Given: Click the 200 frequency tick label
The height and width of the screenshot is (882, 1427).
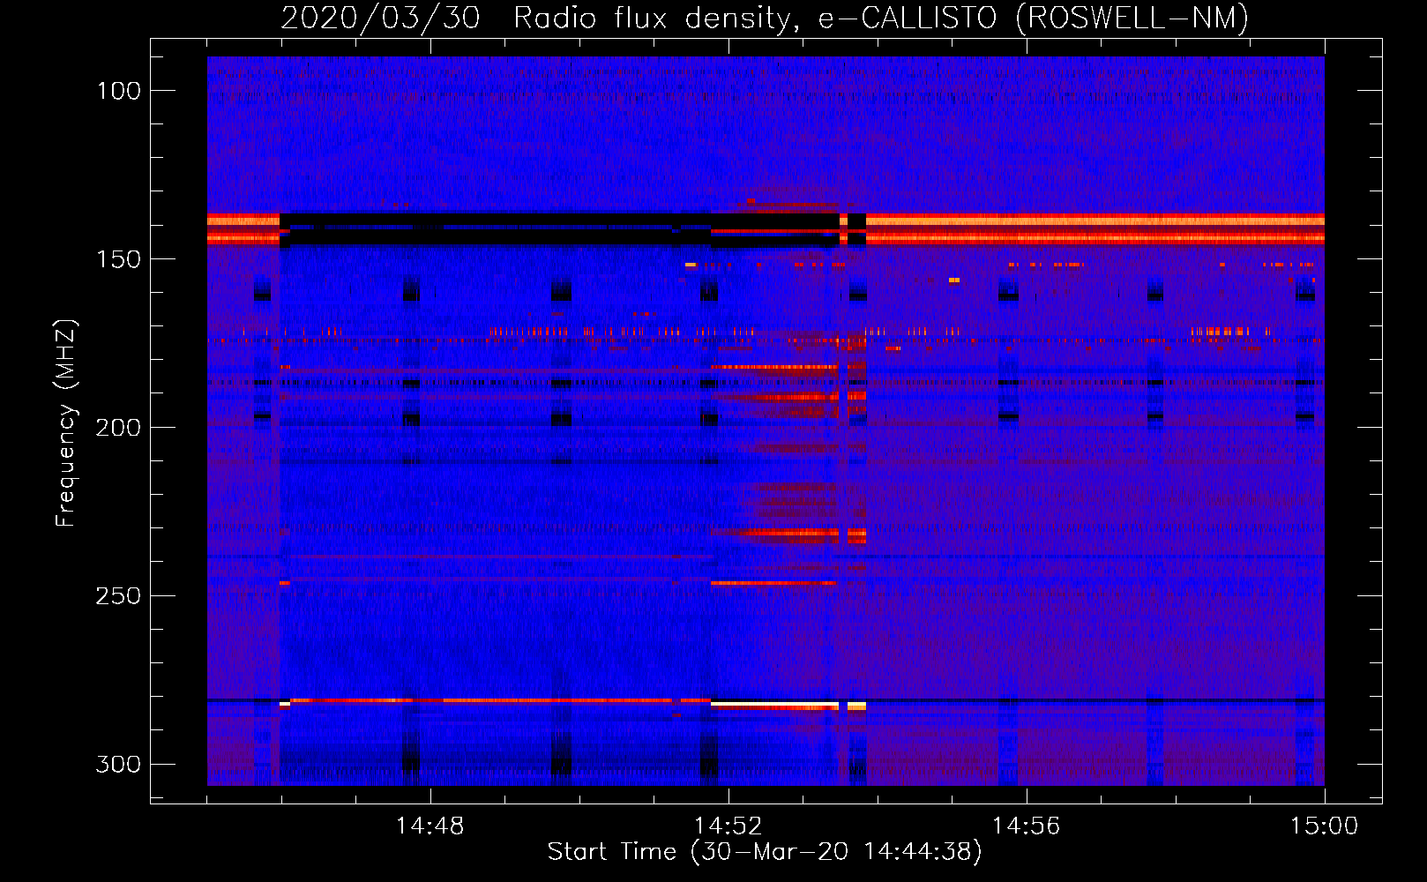Looking at the screenshot, I should (118, 428).
